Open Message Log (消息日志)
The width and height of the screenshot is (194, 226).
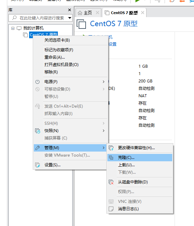tap(140, 209)
